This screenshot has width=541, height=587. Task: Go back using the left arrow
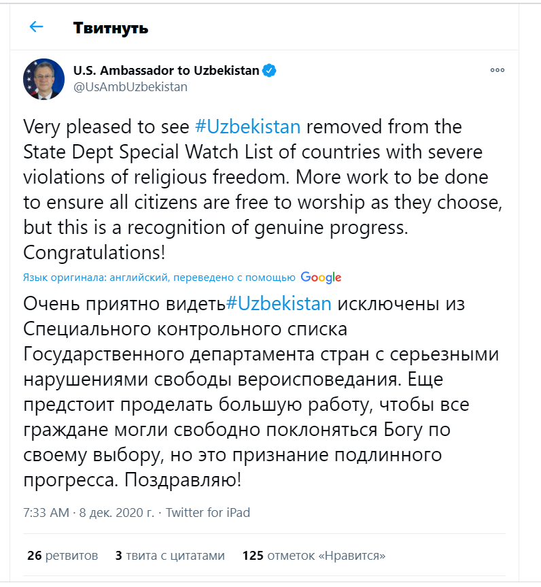pos(36,27)
